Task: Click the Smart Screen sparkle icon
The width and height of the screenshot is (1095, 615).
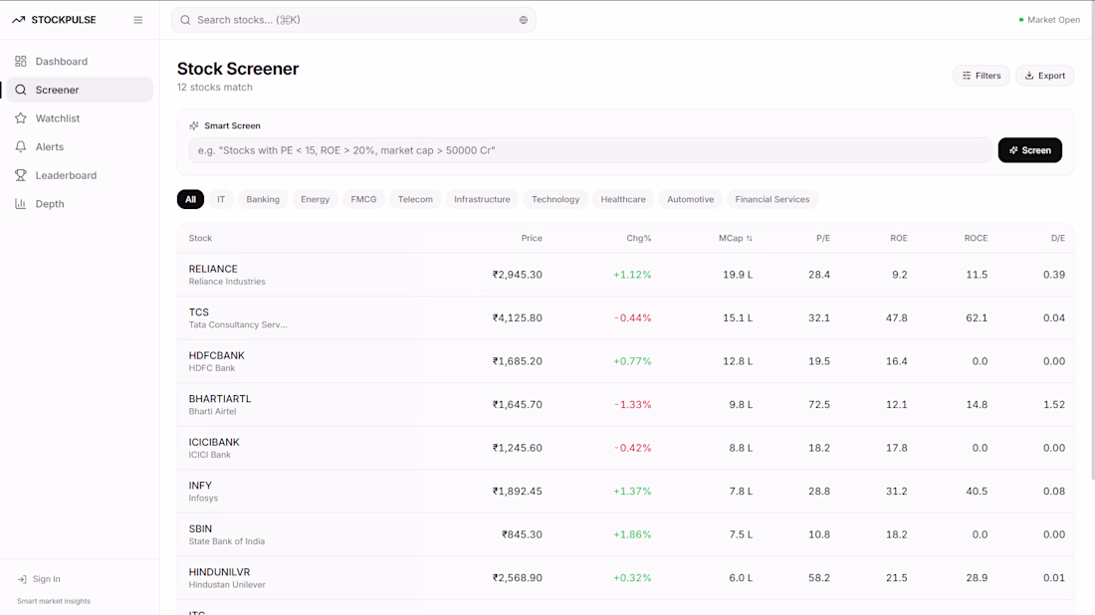Action: point(194,125)
